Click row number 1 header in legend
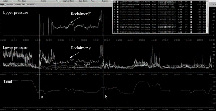 click(x=114, y=2)
